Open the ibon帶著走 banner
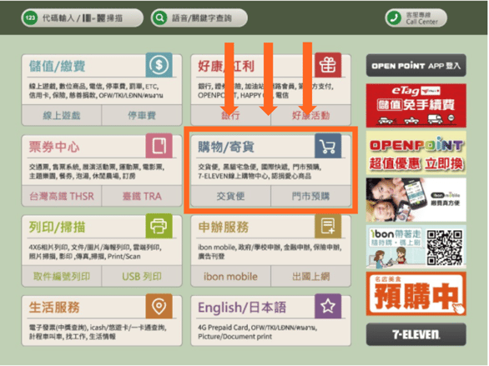This screenshot has height=366, width=489. click(x=416, y=247)
